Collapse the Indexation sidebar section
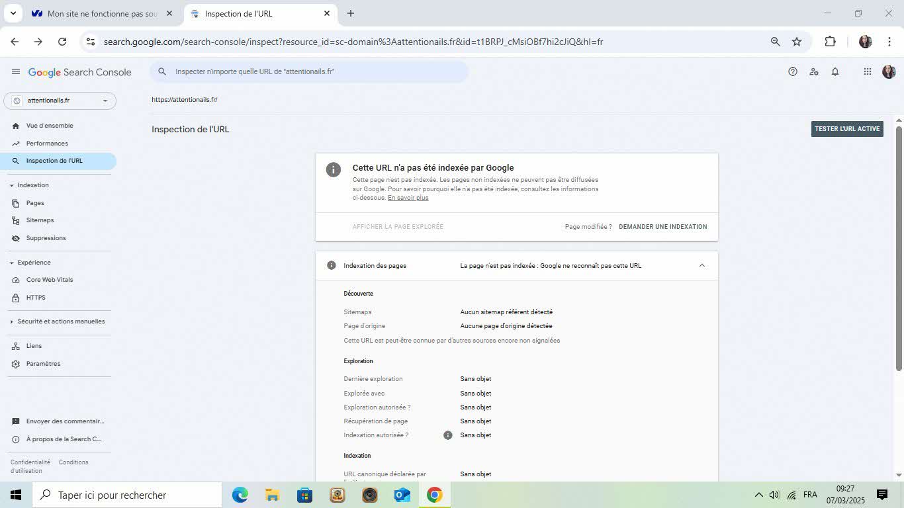The height and width of the screenshot is (508, 904). [x=12, y=186]
